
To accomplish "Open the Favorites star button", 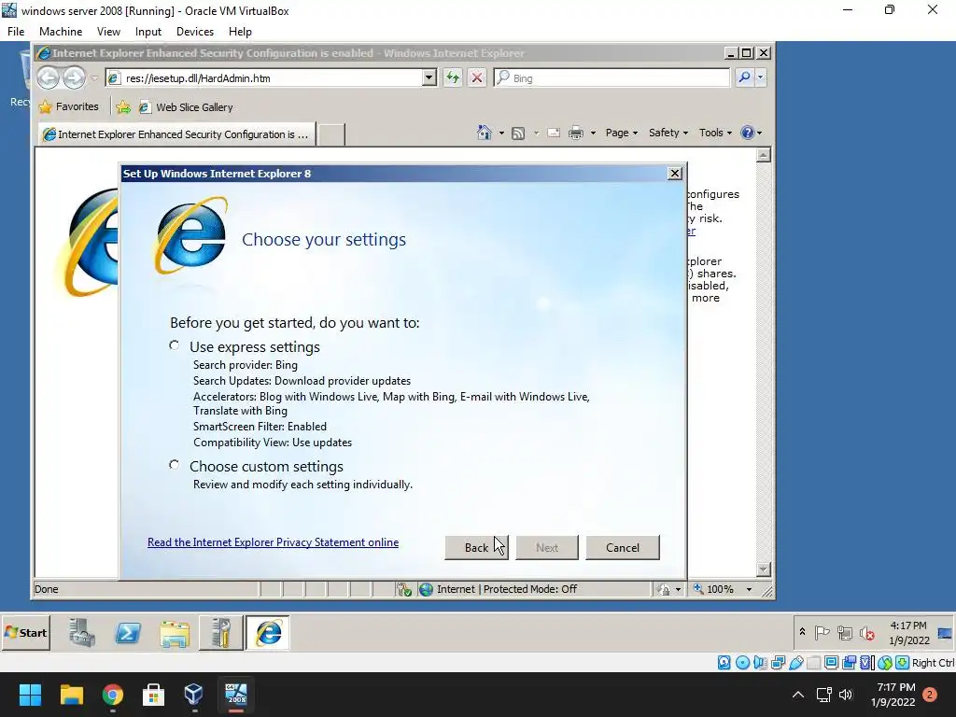I will tap(68, 106).
